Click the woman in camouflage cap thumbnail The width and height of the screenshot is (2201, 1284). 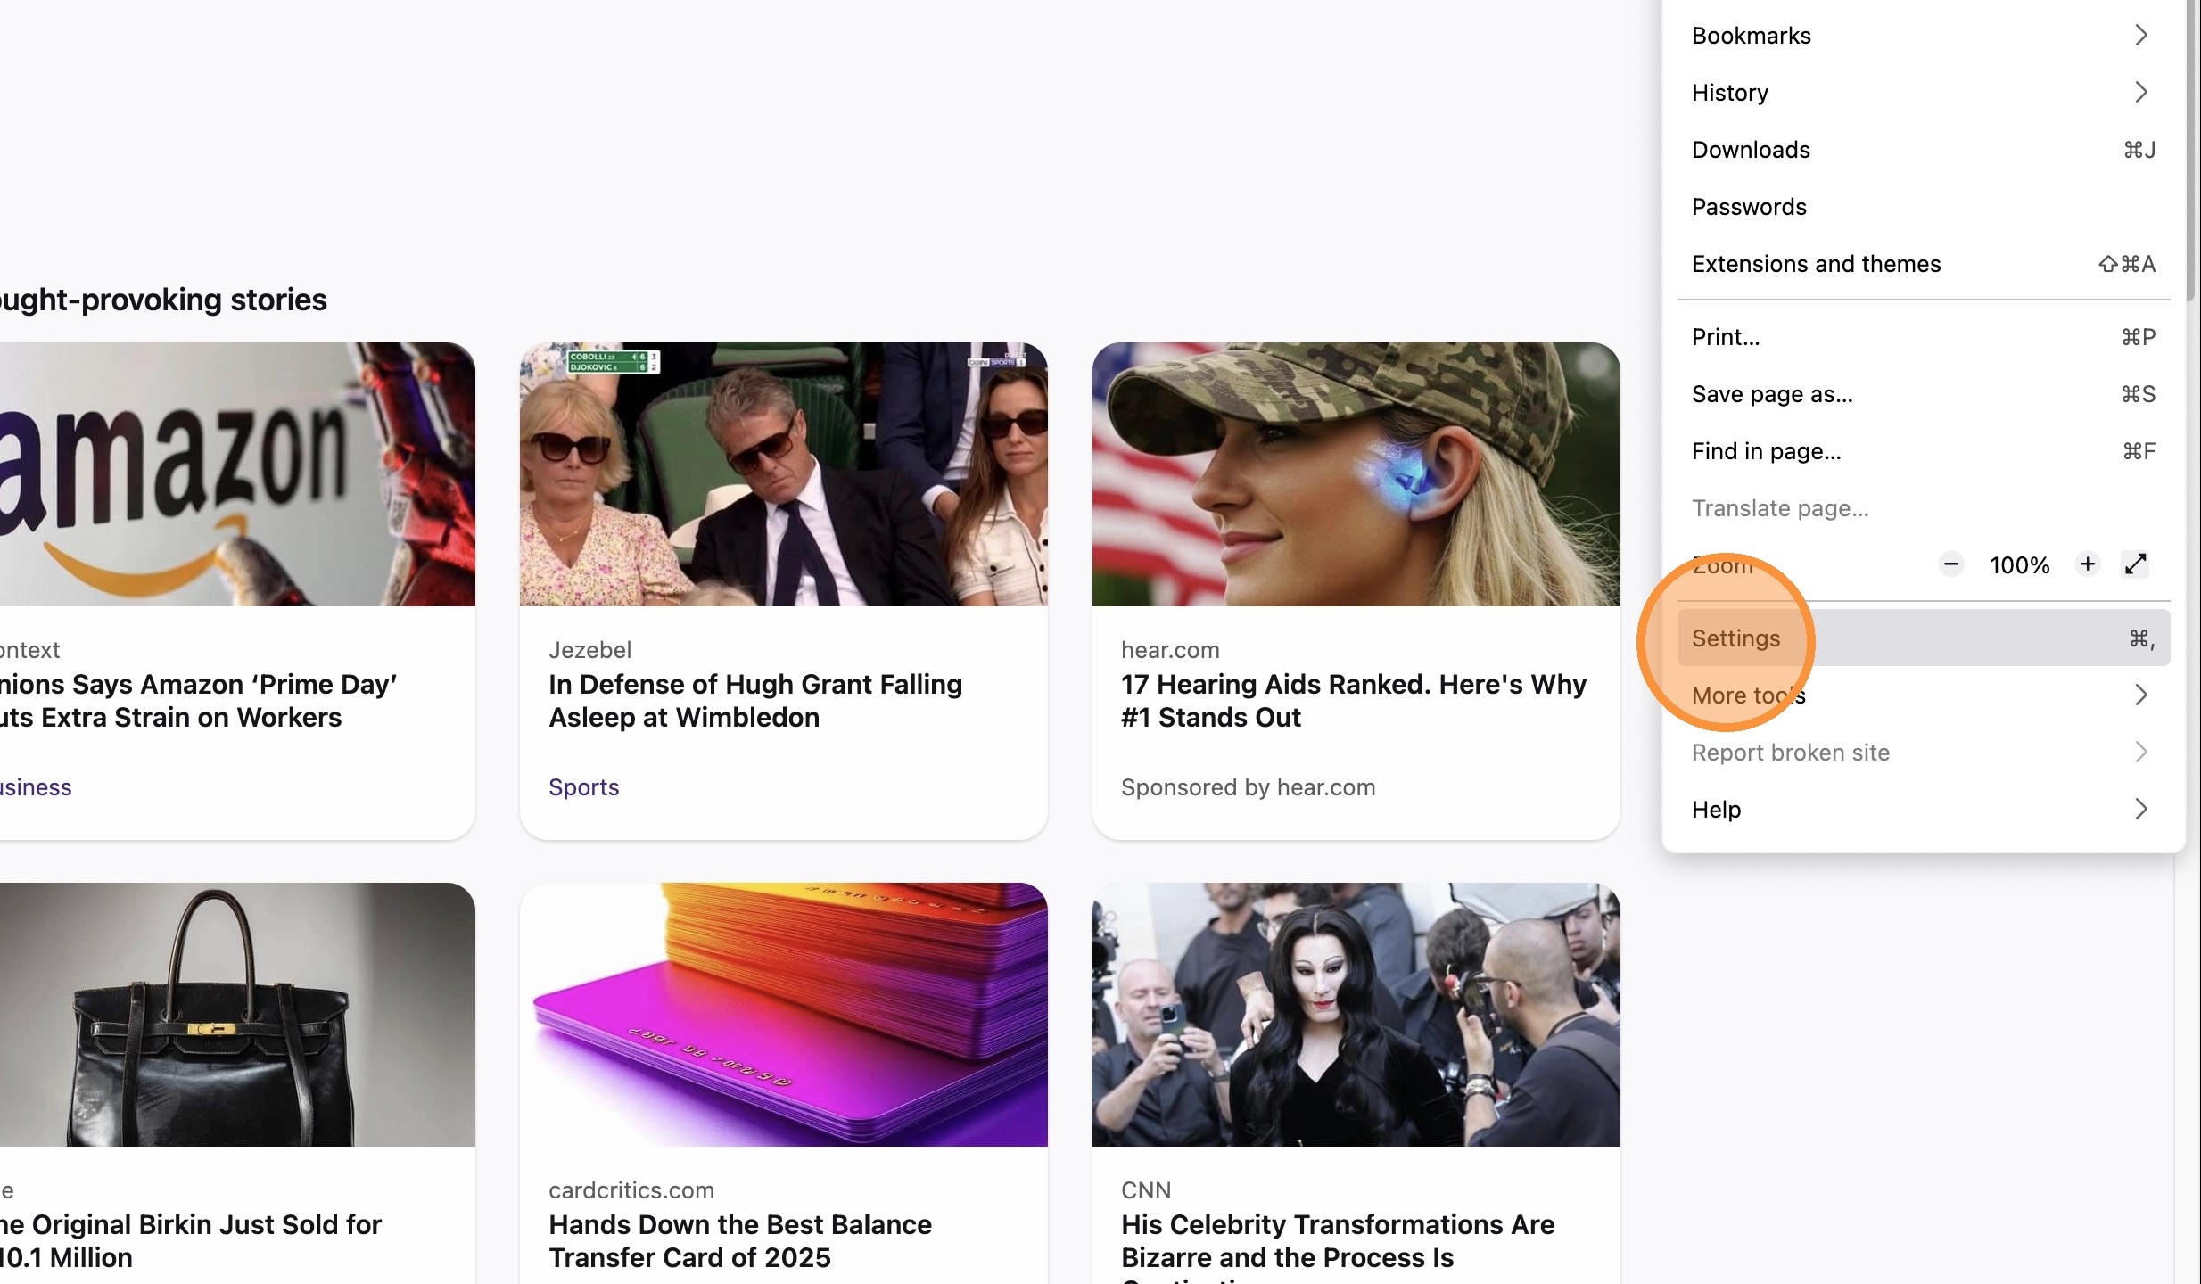[1356, 474]
